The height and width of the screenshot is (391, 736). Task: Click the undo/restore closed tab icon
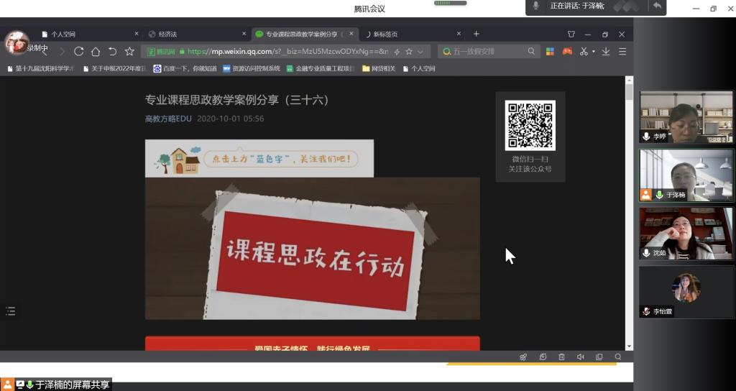click(x=112, y=52)
